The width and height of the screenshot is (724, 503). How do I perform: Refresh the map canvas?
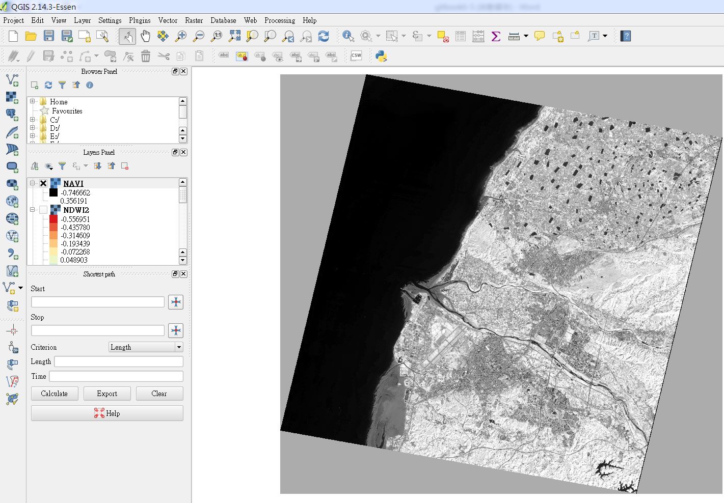pos(324,36)
